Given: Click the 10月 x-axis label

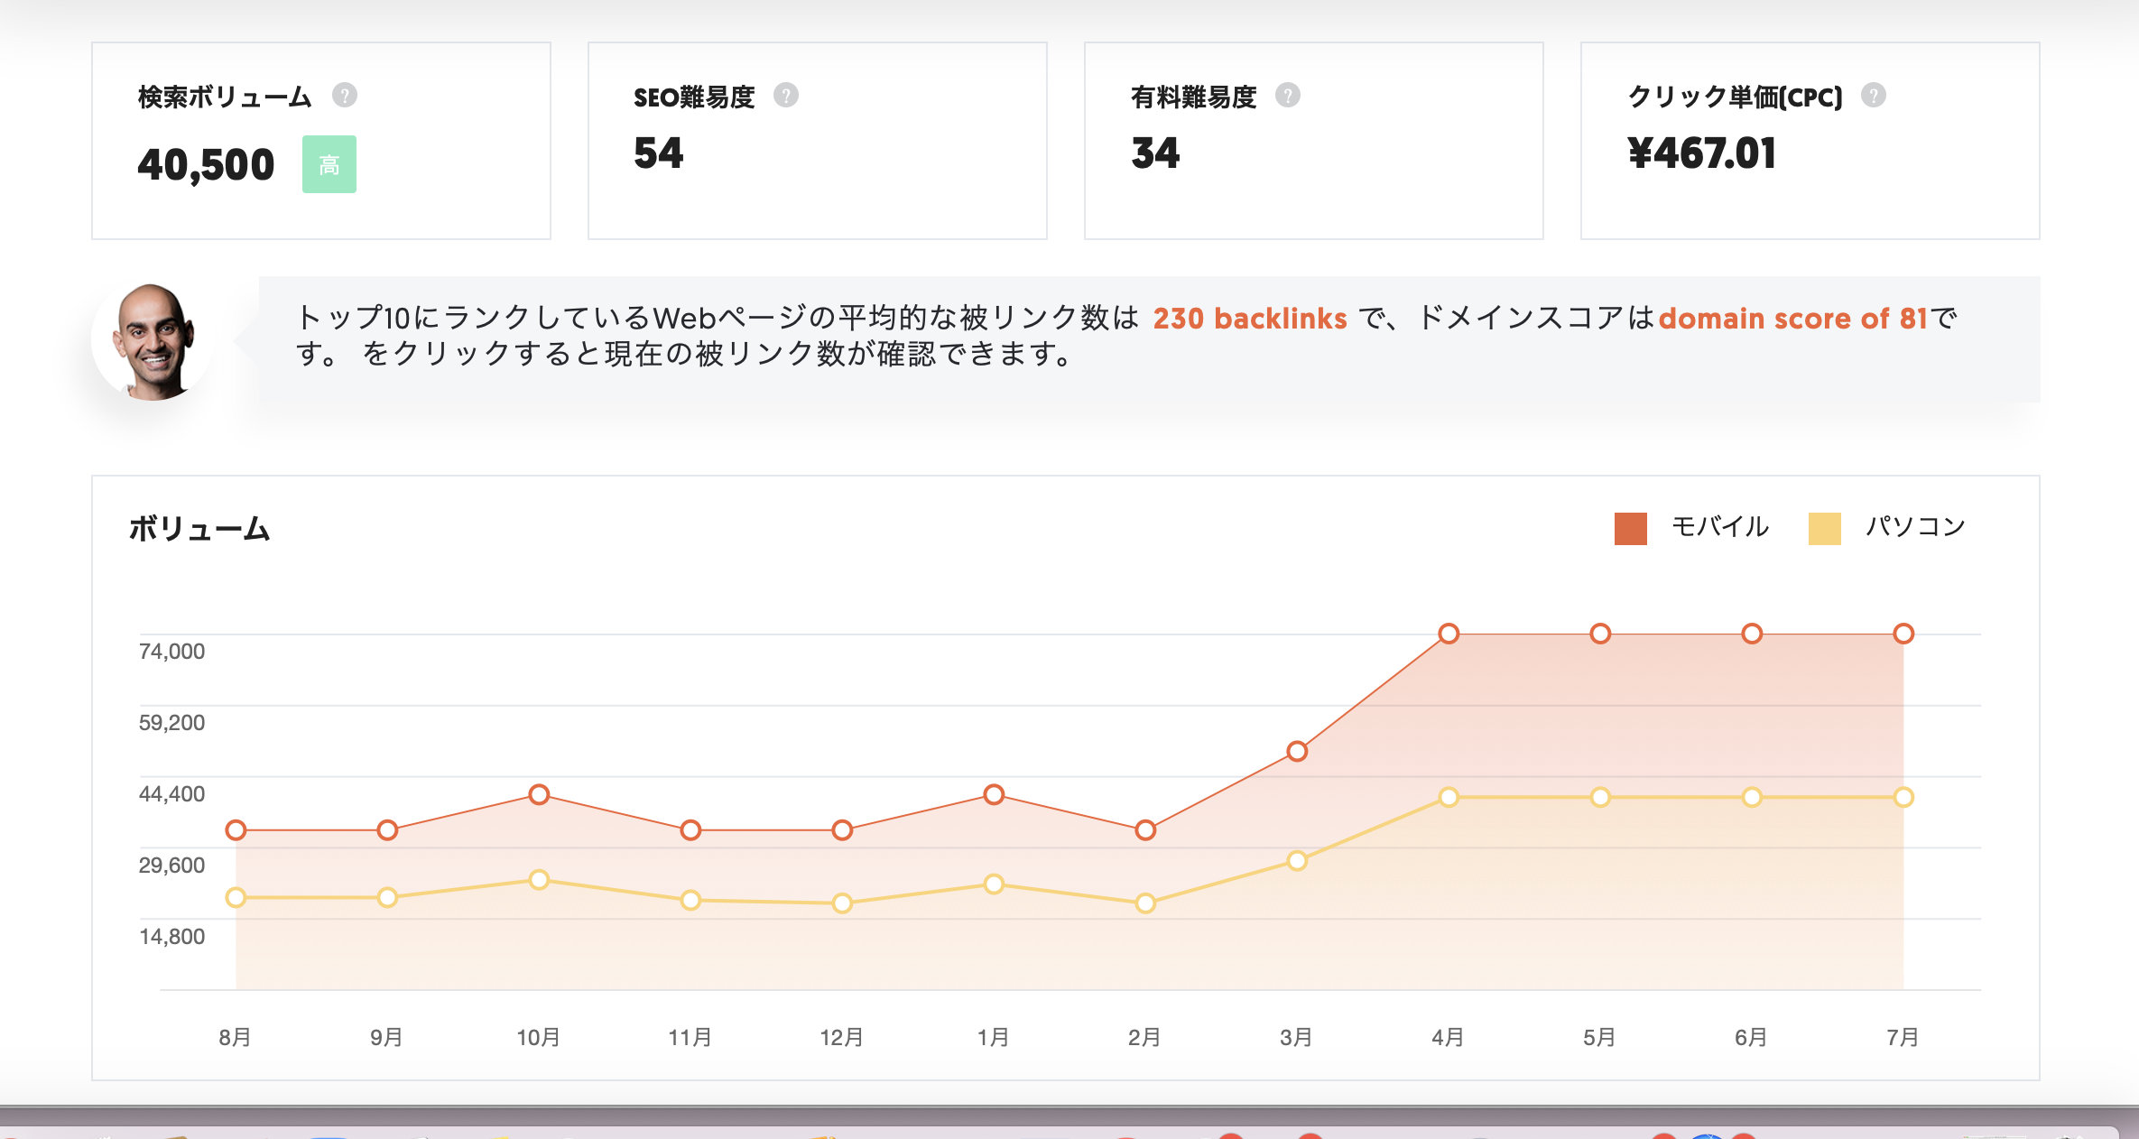Looking at the screenshot, I should pyautogui.click(x=538, y=1038).
